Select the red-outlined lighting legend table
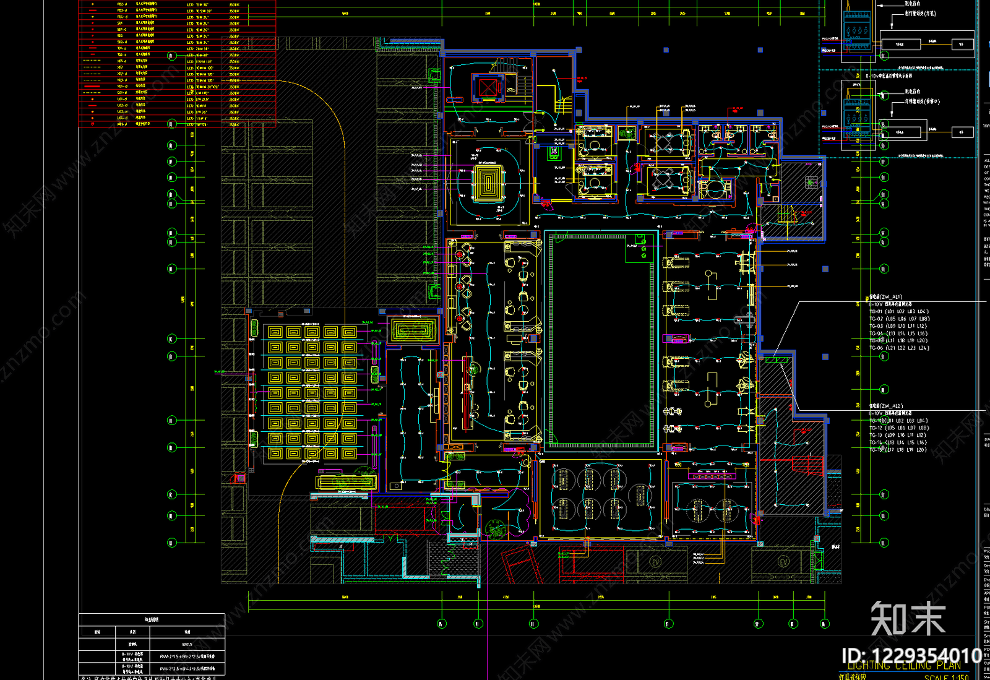 click(x=177, y=64)
